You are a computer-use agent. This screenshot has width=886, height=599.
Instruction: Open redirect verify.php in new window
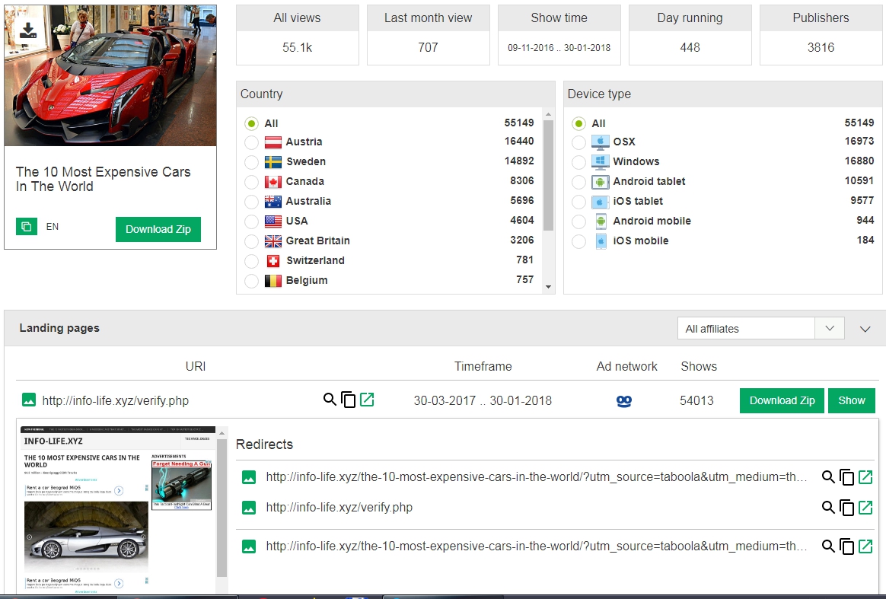pos(865,508)
